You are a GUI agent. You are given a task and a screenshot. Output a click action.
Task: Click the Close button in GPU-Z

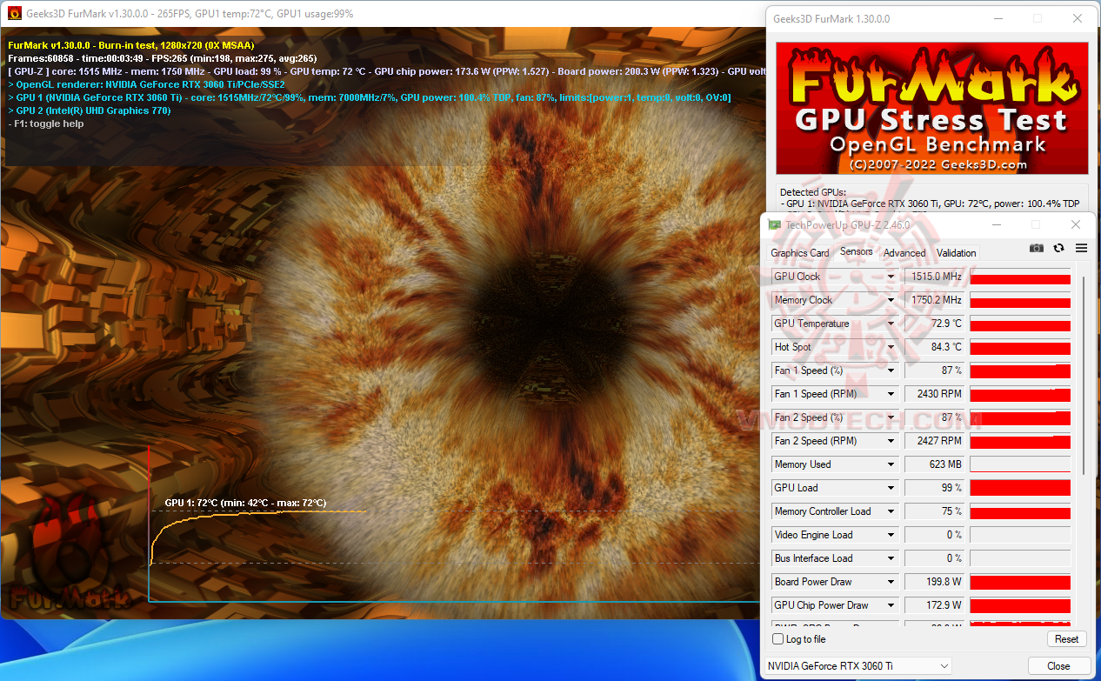pyautogui.click(x=1058, y=666)
